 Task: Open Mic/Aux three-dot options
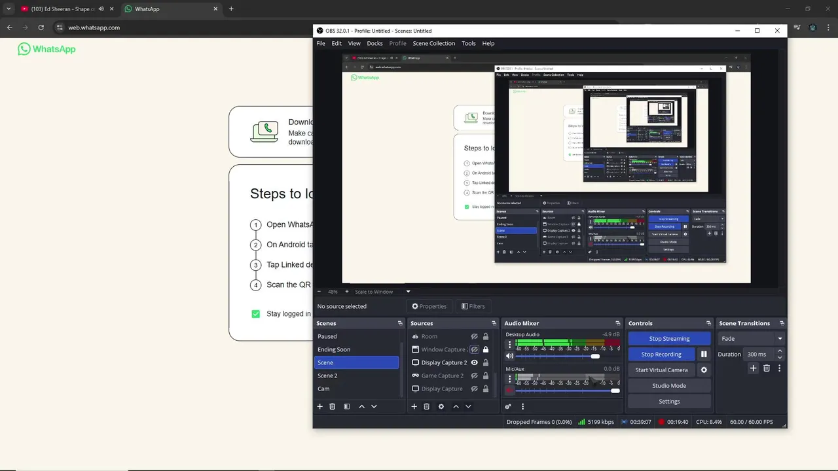pos(509,379)
